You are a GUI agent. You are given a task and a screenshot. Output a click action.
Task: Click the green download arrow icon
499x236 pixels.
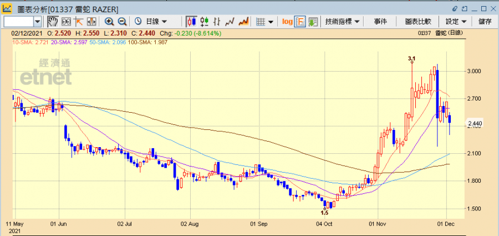pyautogui.click(x=313, y=22)
